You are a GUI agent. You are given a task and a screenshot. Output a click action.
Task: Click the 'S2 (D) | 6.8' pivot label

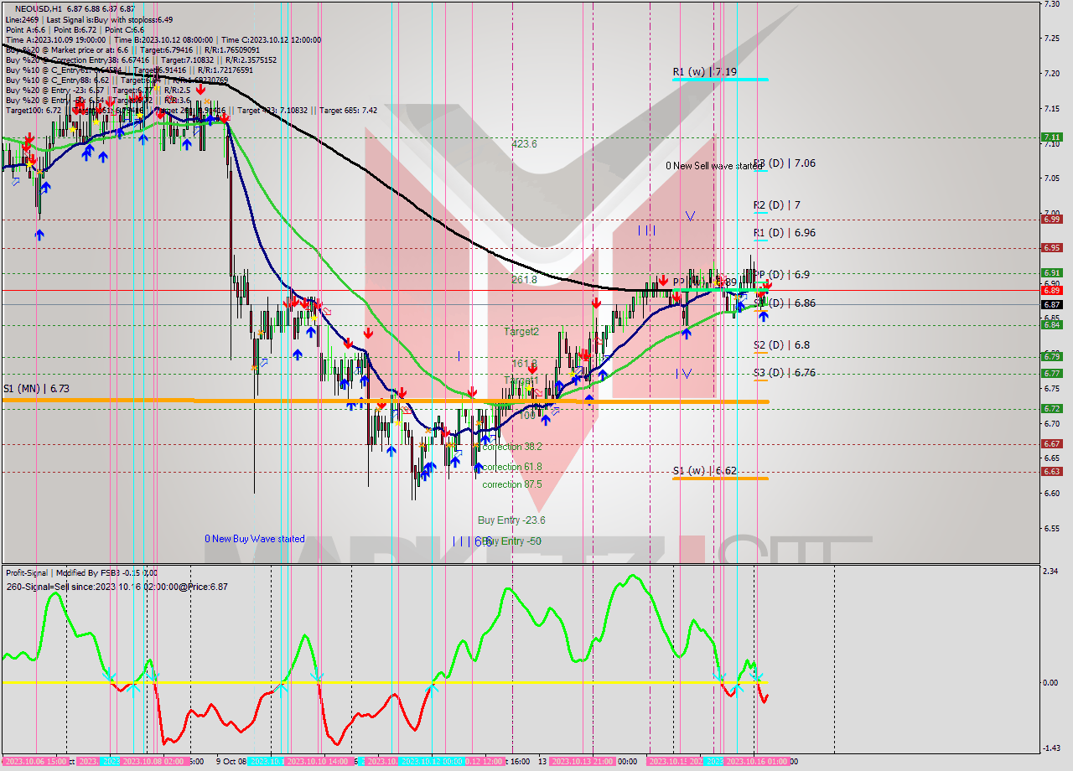780,344
